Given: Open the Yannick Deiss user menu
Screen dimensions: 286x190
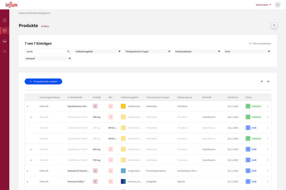Looking at the screenshot, I should [263, 5].
